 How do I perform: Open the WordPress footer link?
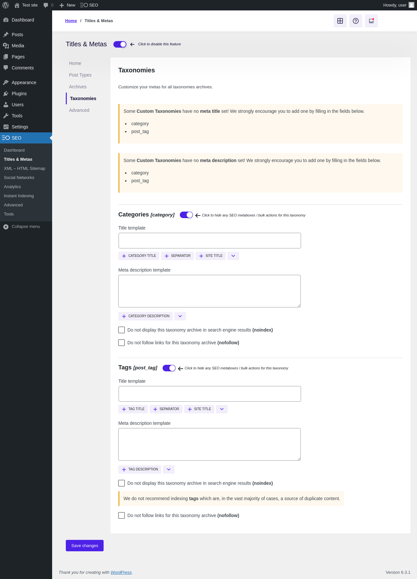tap(121, 572)
